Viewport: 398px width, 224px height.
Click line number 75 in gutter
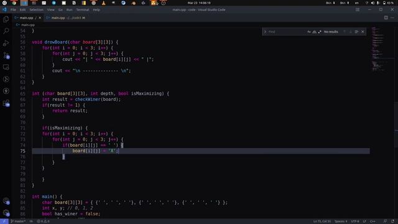click(22, 151)
